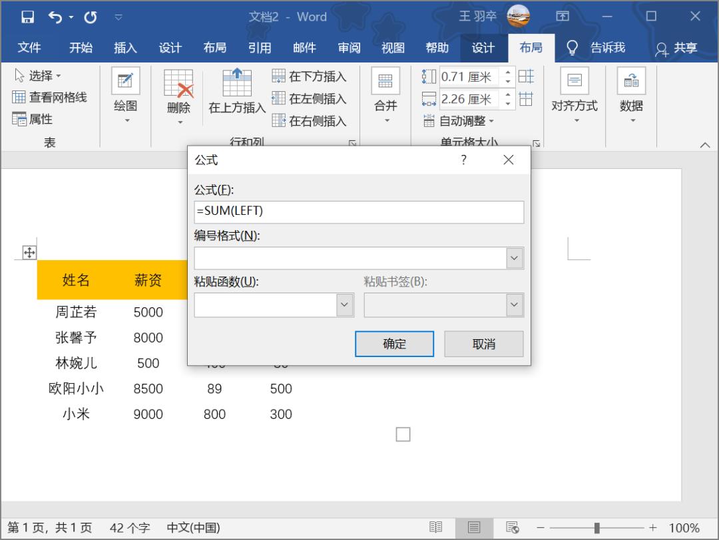
Task: Switch to the 邮件 ribbon tab
Action: (304, 47)
